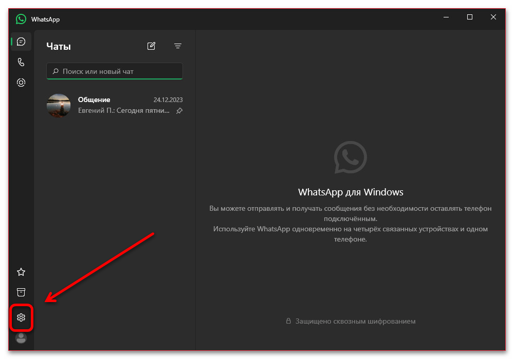Open Archived chats box icon
The image size is (514, 359).
click(21, 292)
